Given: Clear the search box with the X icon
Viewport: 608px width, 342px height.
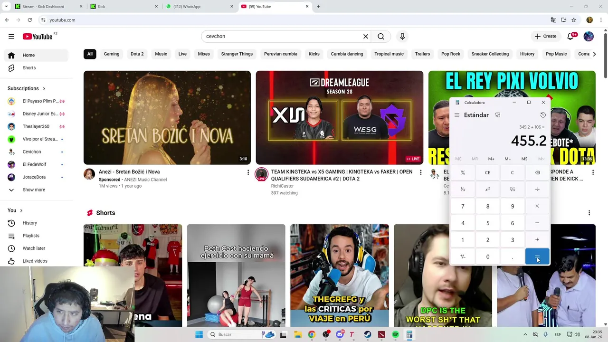Looking at the screenshot, I should 366,36.
